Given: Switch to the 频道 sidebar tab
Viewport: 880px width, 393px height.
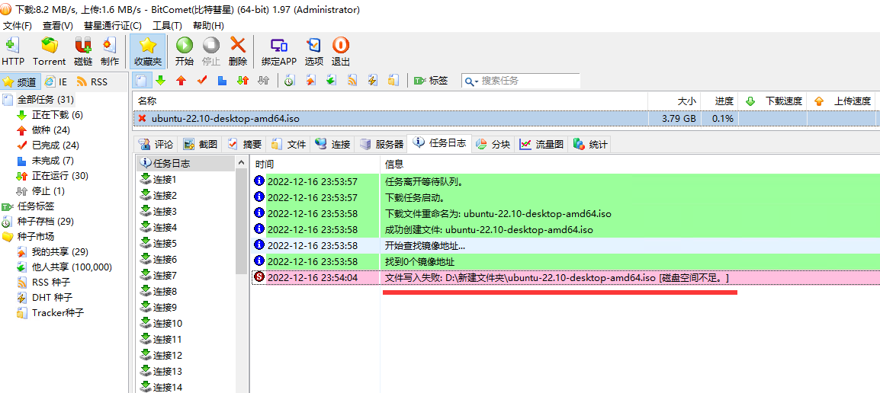Looking at the screenshot, I should (21, 81).
